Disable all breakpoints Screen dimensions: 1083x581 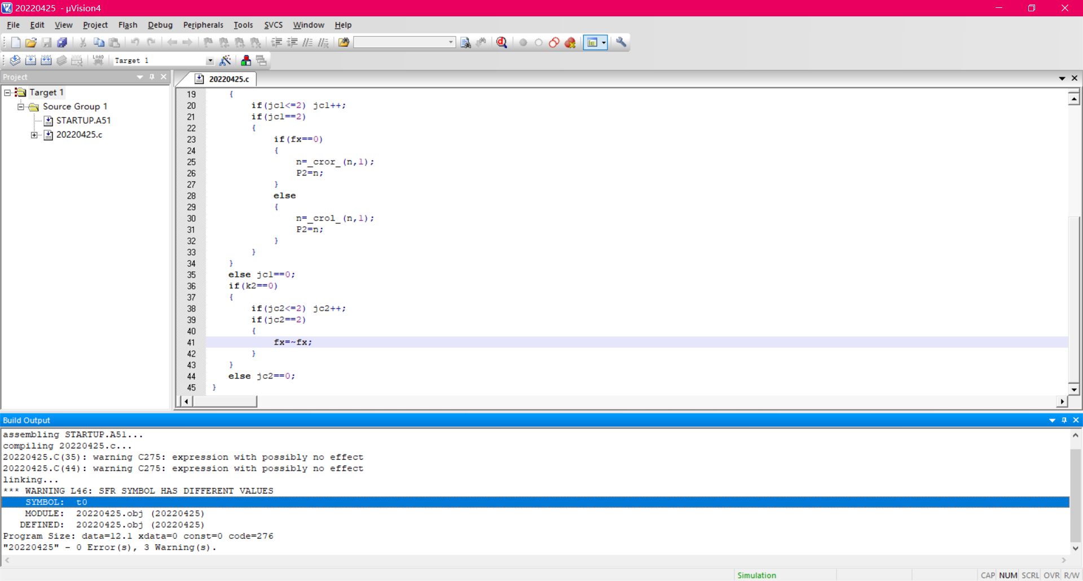(x=554, y=42)
